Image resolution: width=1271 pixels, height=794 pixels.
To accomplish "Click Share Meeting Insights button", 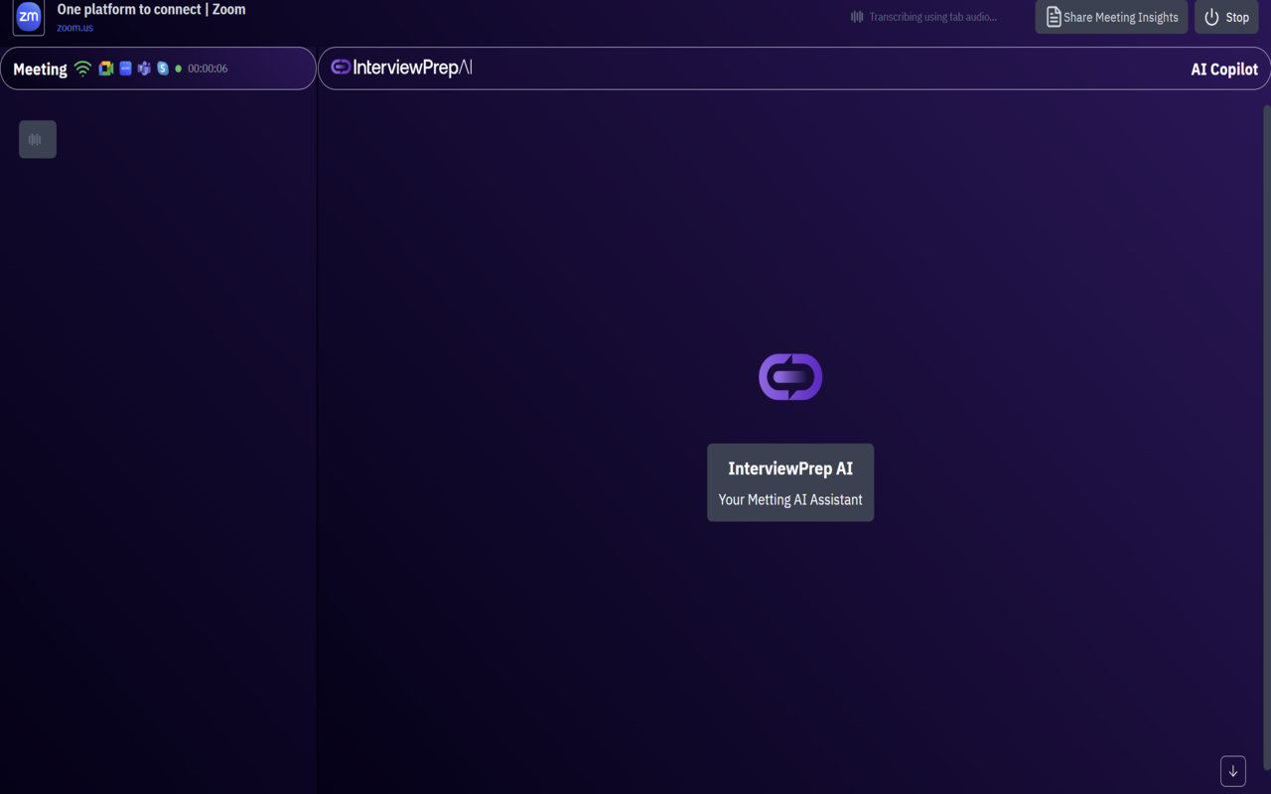I will point(1111,17).
